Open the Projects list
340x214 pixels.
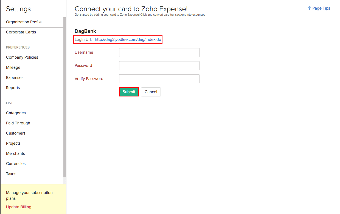pos(13,143)
